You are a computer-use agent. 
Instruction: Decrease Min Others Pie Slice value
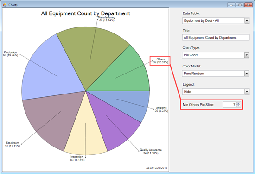click(x=238, y=106)
